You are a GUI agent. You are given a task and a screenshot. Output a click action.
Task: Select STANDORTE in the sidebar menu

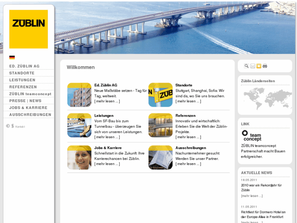pos(22,73)
